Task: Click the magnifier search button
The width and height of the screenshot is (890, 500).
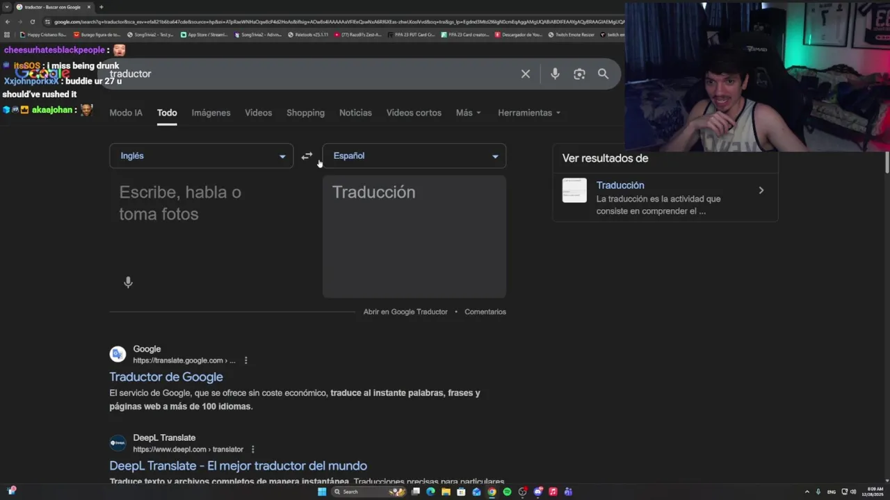Action: [603, 74]
